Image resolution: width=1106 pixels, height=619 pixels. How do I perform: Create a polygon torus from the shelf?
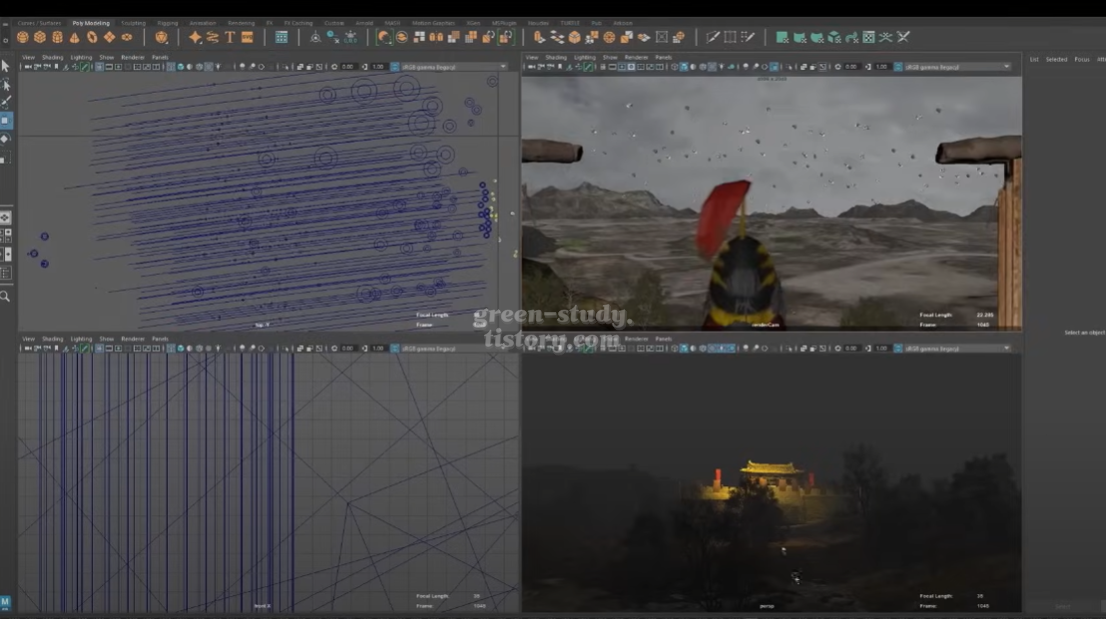coord(92,37)
